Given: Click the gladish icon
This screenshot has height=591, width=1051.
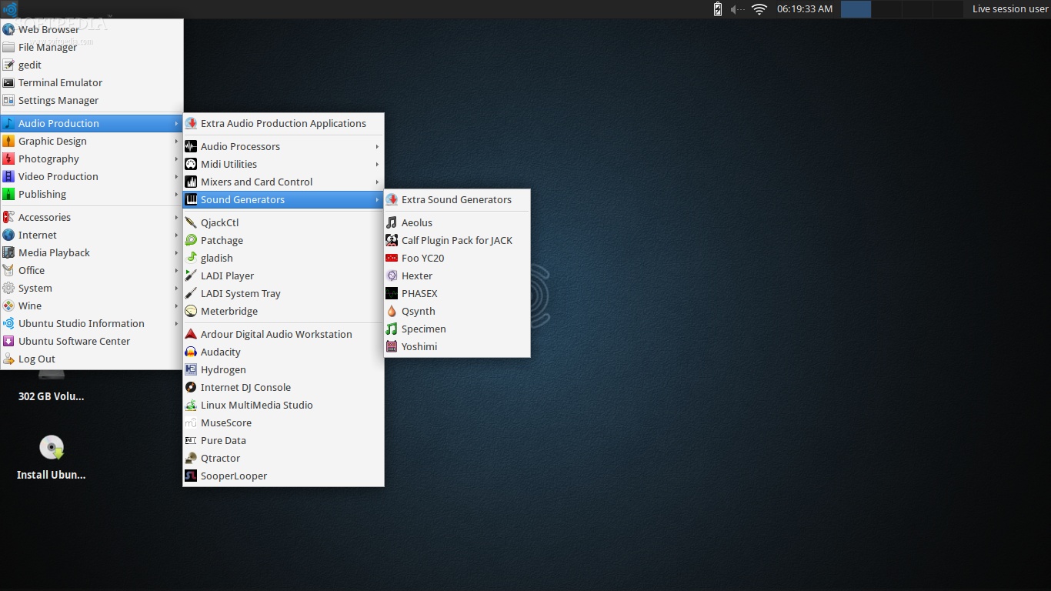Looking at the screenshot, I should pos(191,258).
